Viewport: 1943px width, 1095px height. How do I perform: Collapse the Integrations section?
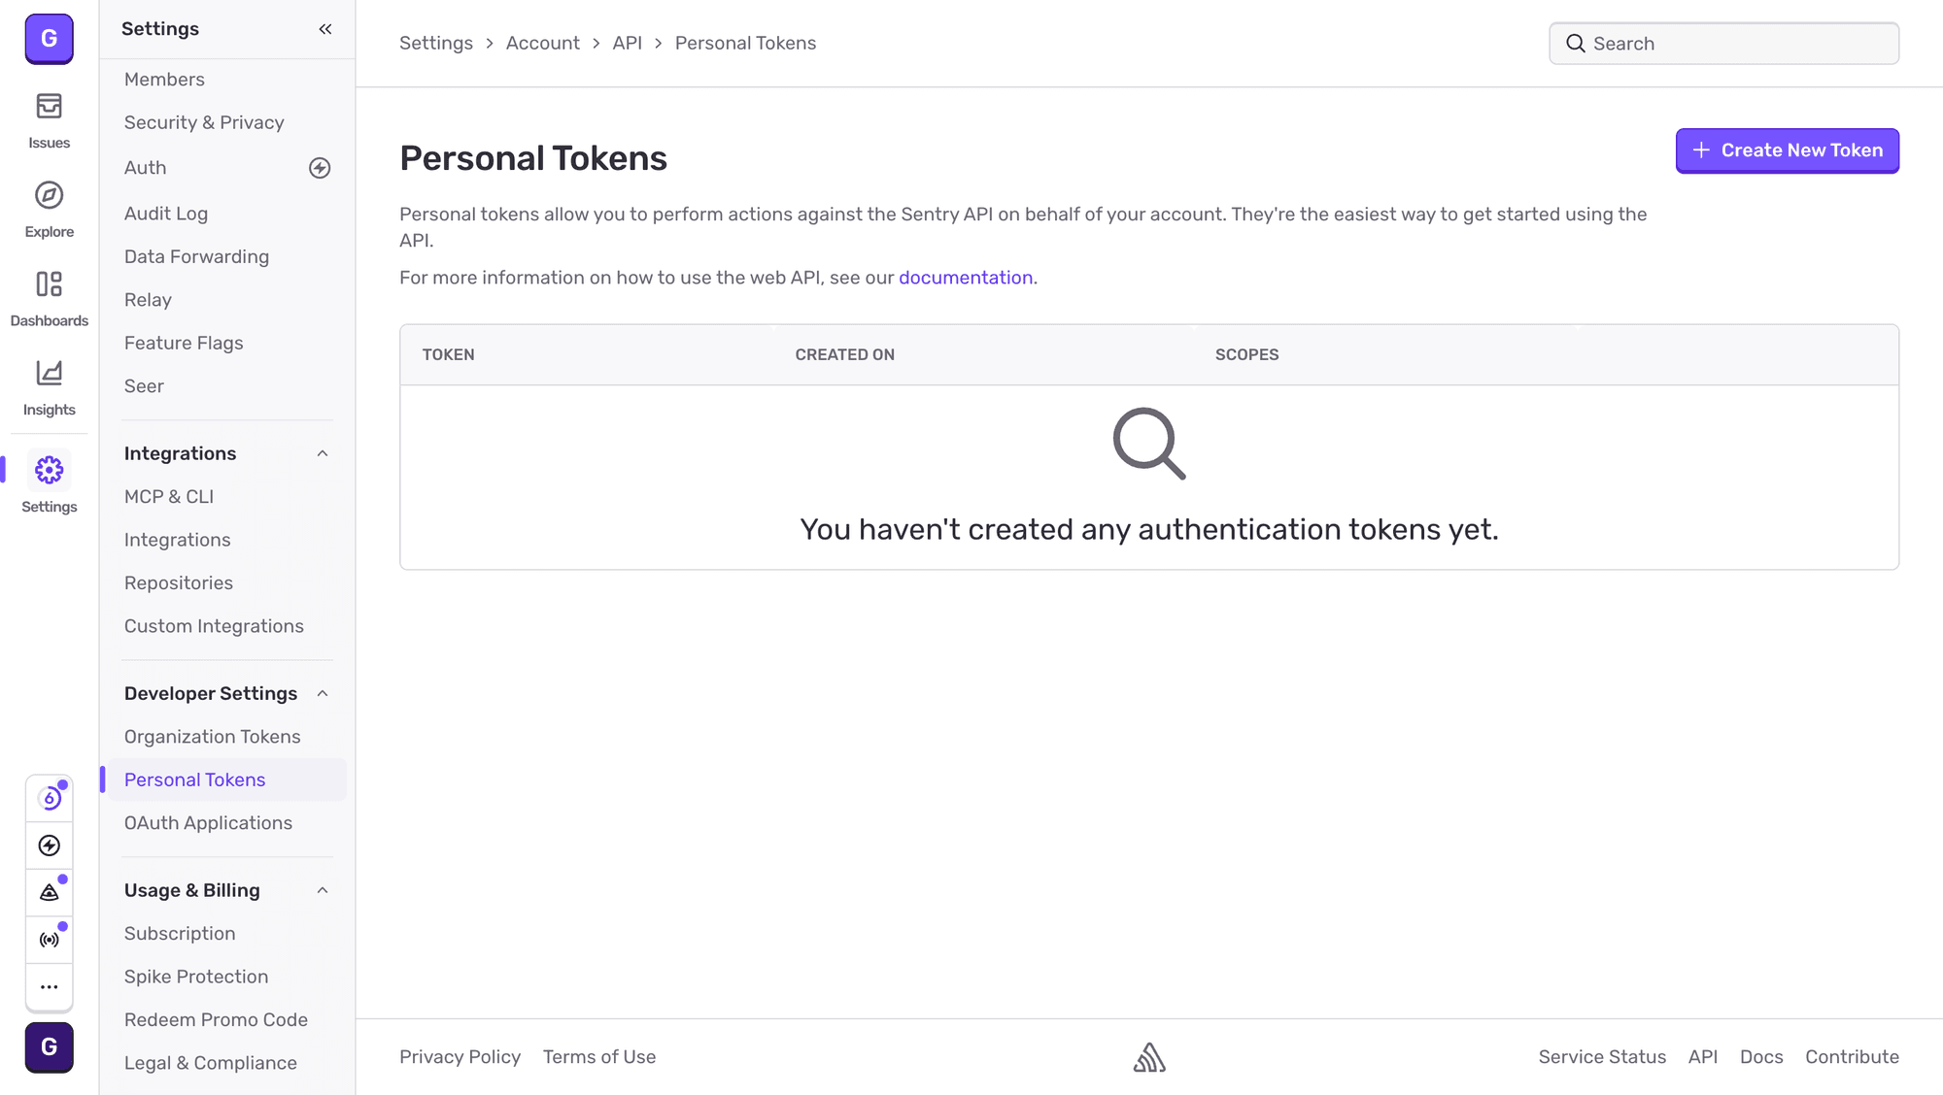[323, 452]
